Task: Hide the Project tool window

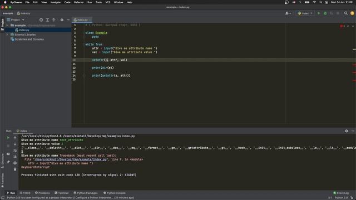Action: (x=68, y=20)
